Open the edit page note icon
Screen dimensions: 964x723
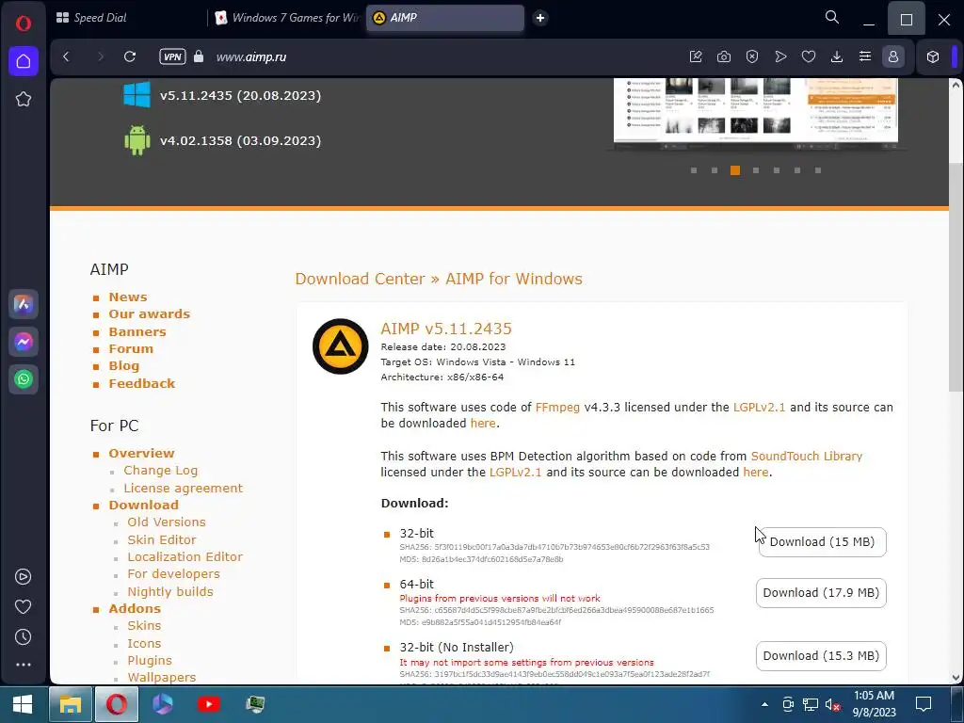click(x=696, y=56)
